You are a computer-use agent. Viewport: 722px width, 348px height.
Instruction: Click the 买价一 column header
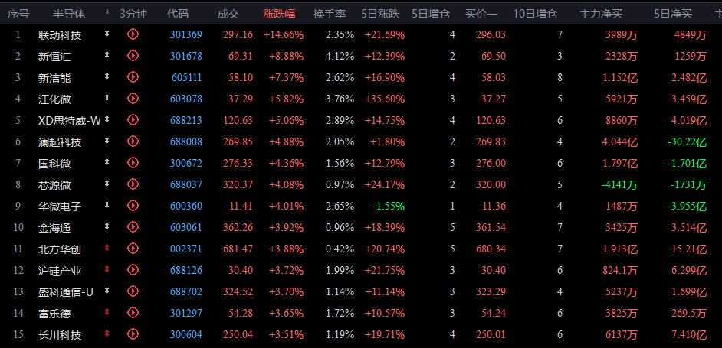(481, 15)
